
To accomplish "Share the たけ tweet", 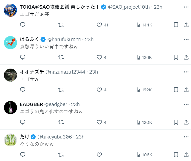I will point(186,155).
